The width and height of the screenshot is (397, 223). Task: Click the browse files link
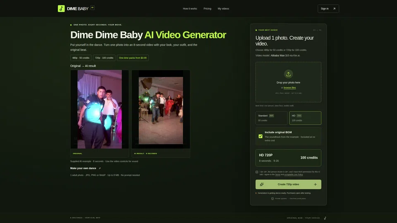[289, 88]
